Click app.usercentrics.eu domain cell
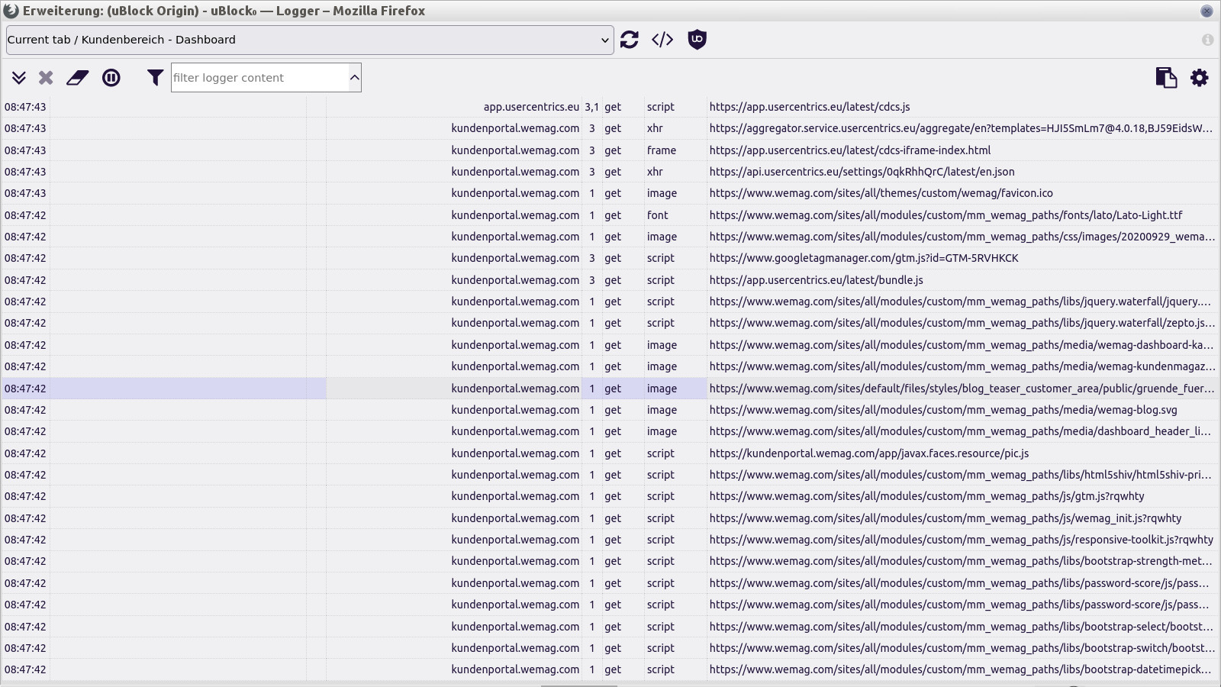This screenshot has width=1221, height=687. click(531, 107)
